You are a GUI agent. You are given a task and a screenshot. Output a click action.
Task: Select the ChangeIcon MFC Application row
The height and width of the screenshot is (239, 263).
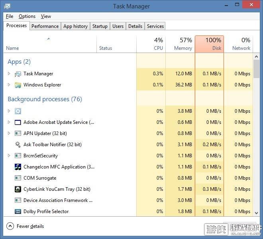tap(128, 167)
